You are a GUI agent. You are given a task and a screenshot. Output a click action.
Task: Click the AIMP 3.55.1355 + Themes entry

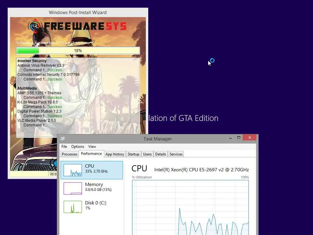point(39,93)
